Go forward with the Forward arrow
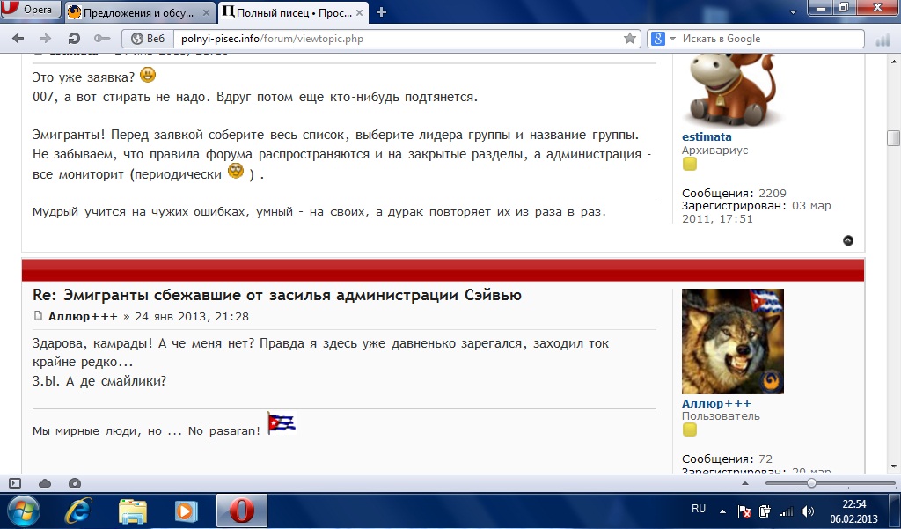 [x=45, y=39]
